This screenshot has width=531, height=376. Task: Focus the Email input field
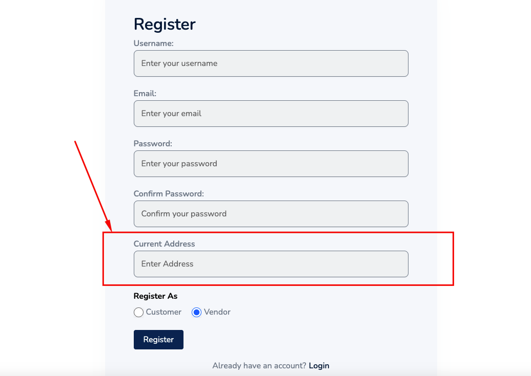pos(271,114)
